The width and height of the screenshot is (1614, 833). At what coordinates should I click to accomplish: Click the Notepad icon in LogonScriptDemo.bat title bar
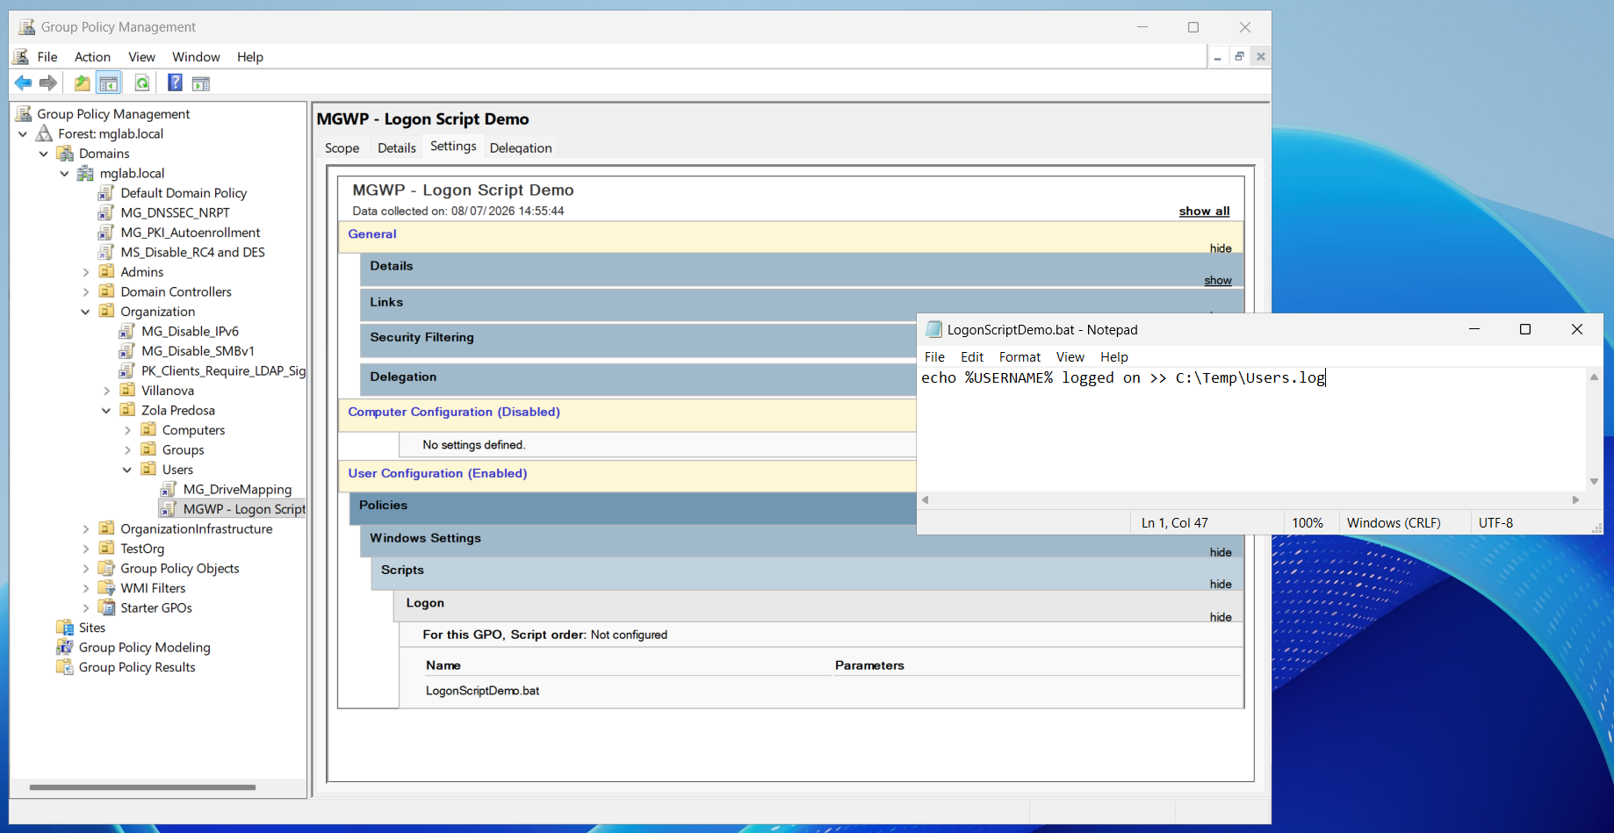(934, 329)
